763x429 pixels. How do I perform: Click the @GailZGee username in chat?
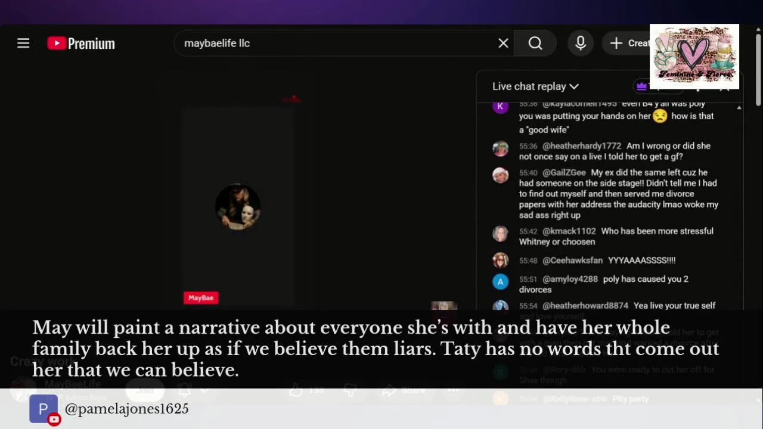click(564, 173)
